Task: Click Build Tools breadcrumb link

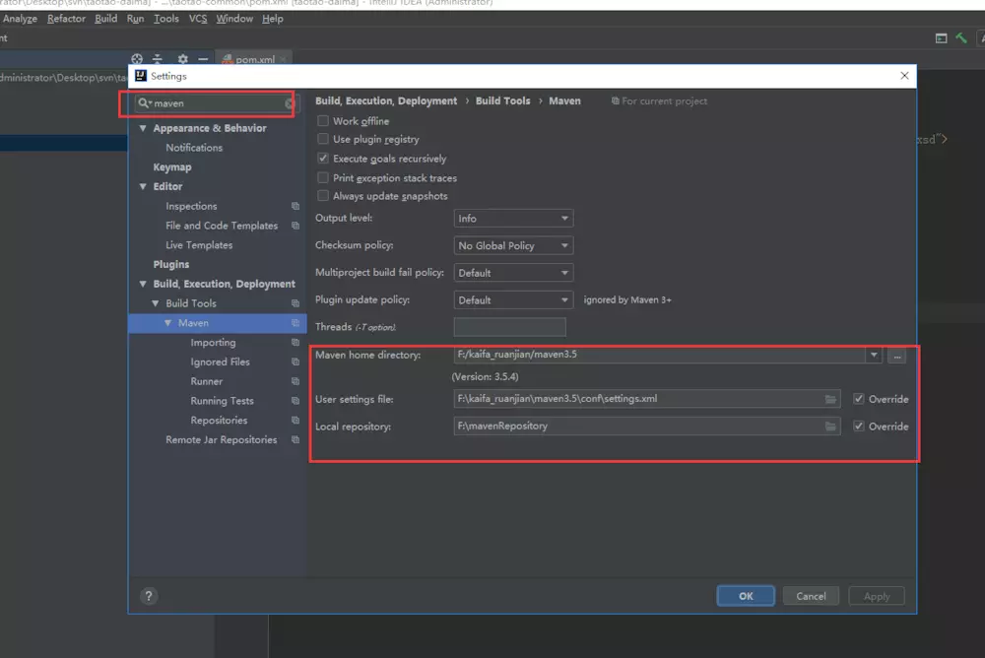Action: coord(502,101)
